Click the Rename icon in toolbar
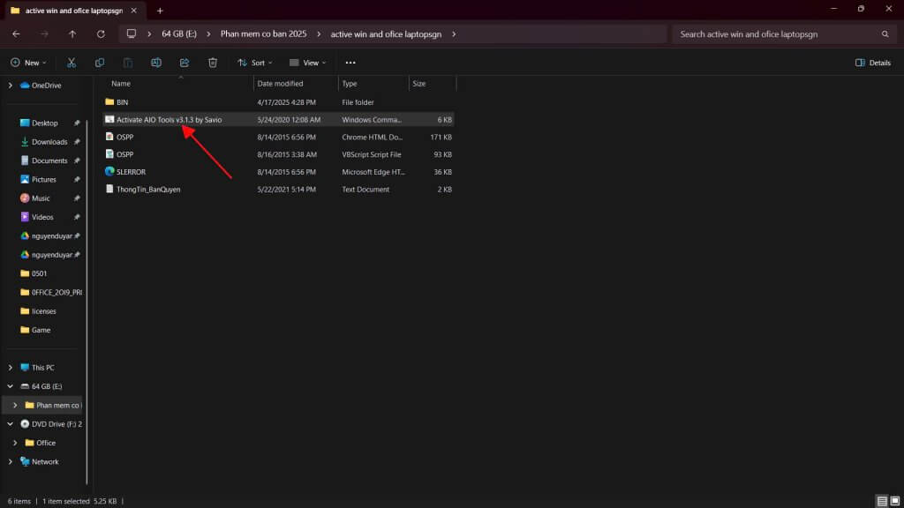 tap(156, 63)
